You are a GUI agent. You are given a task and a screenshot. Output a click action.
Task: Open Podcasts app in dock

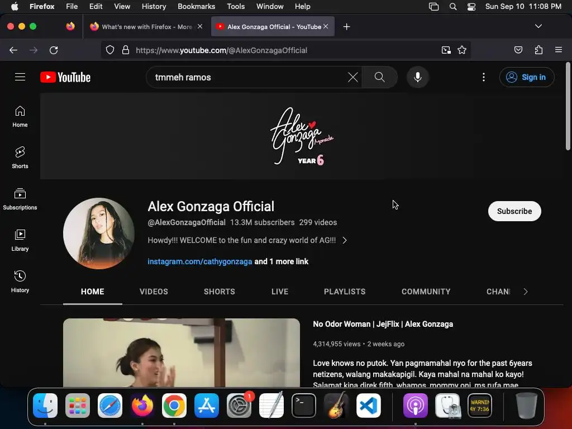coord(415,406)
